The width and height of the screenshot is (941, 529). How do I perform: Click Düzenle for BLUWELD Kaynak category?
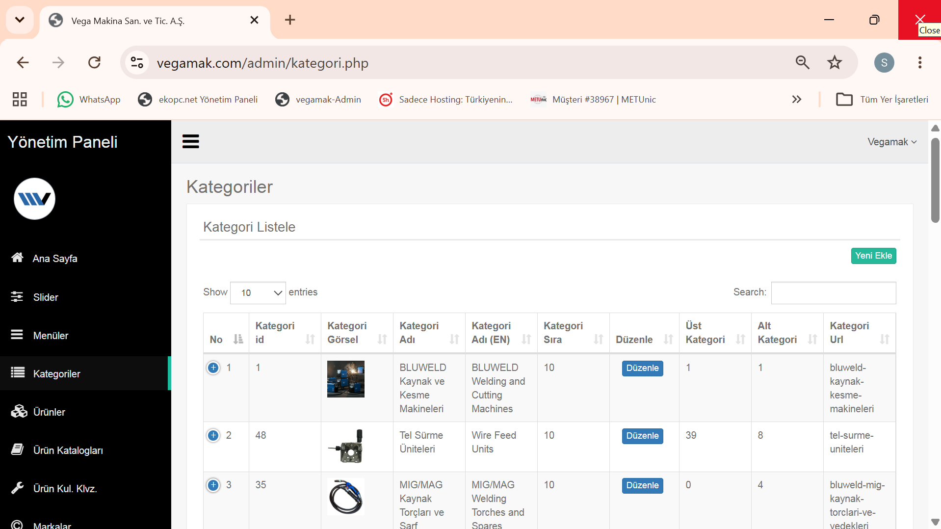click(642, 368)
